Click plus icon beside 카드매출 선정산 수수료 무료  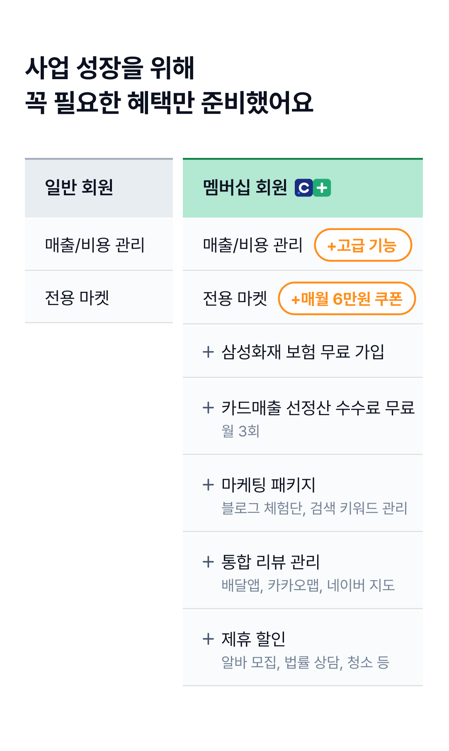coord(208,407)
